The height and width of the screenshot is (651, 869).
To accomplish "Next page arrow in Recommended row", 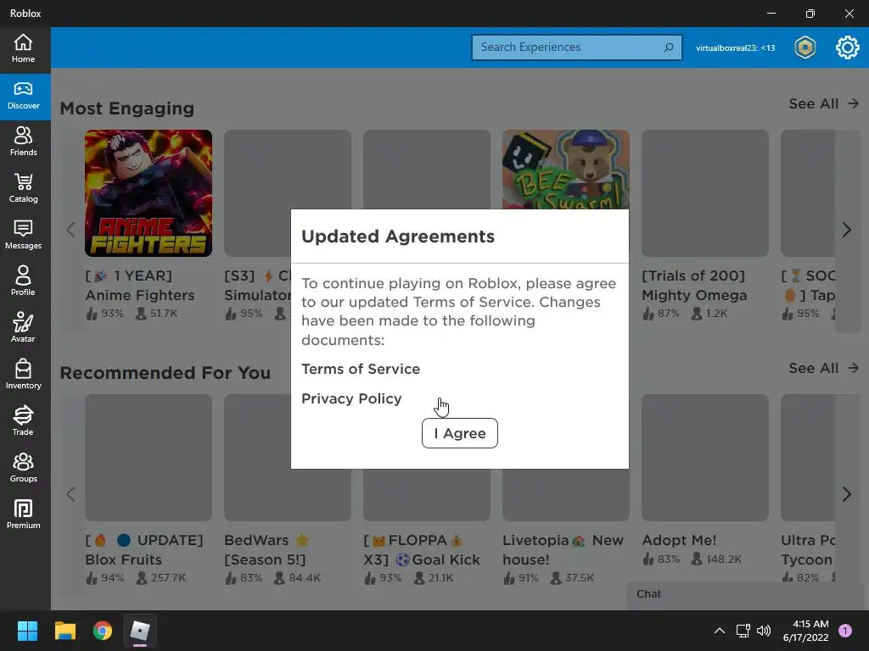I will point(846,494).
